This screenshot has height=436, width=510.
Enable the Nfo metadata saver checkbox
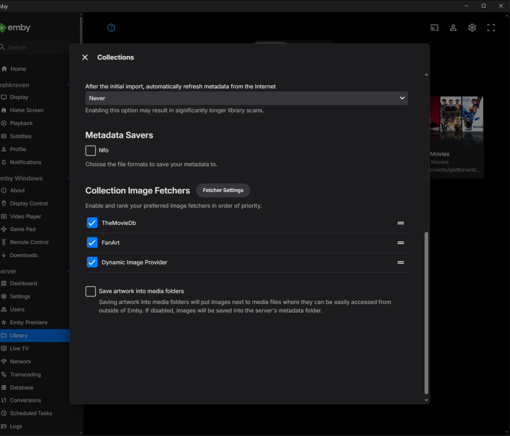tap(91, 151)
